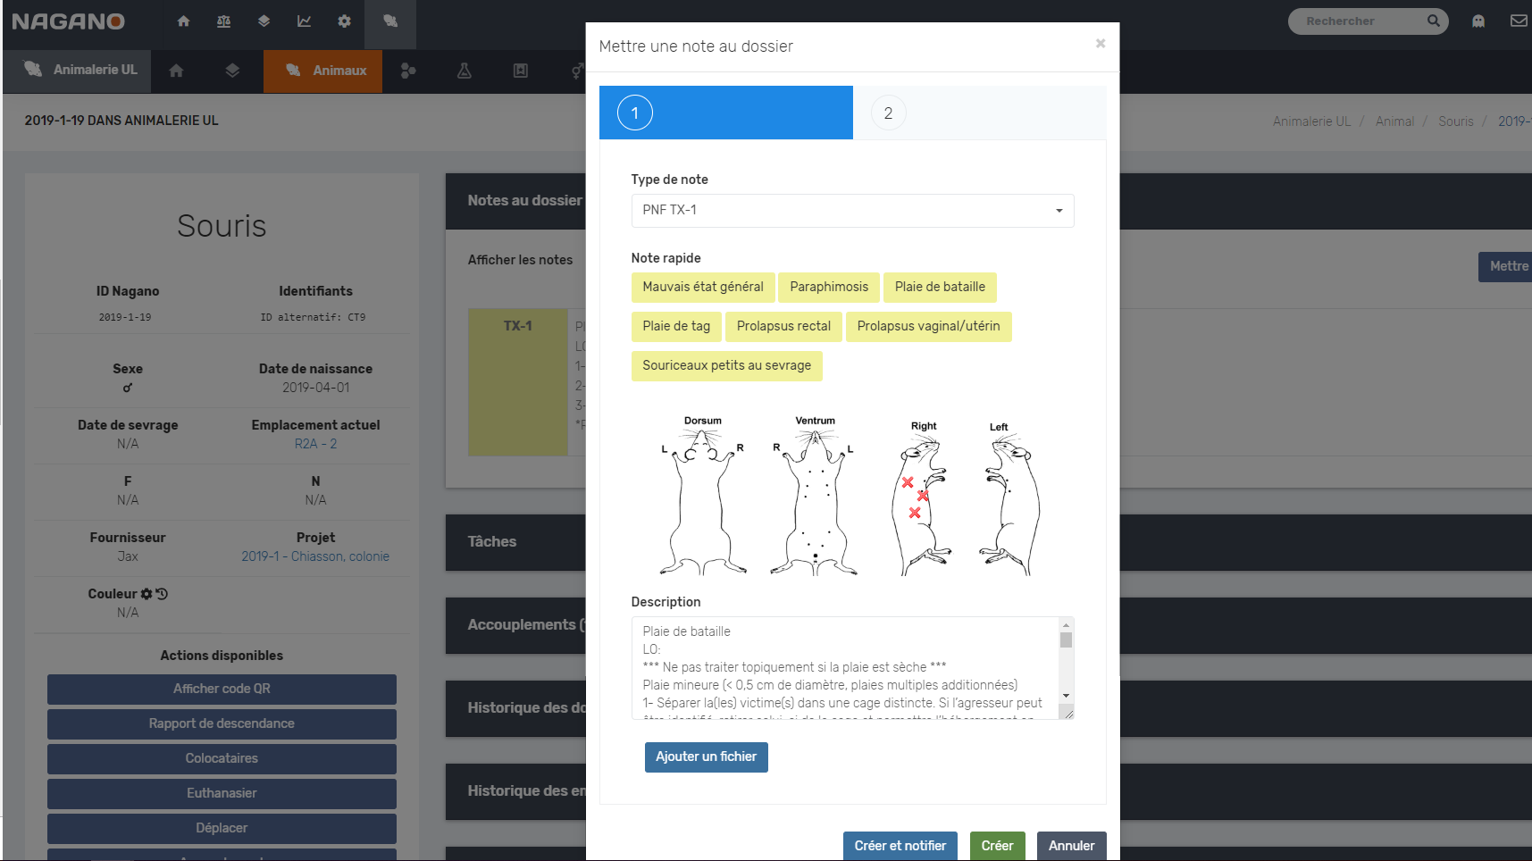The height and width of the screenshot is (861, 1532).
Task: Pick the Prolapsus rectal quick note
Action: 783,326
